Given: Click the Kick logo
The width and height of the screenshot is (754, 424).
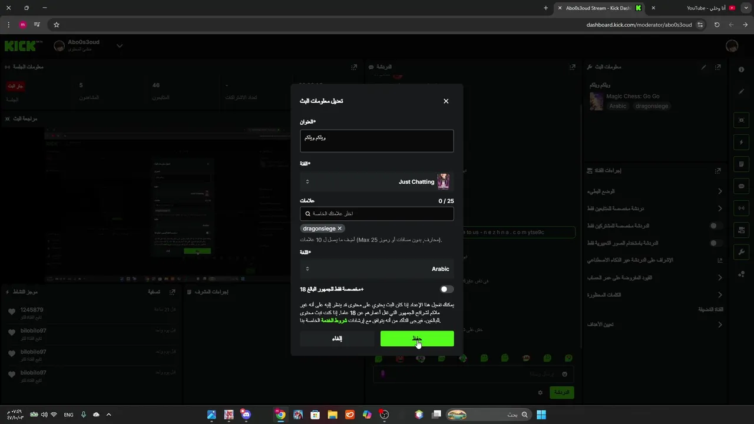Looking at the screenshot, I should (x=24, y=46).
